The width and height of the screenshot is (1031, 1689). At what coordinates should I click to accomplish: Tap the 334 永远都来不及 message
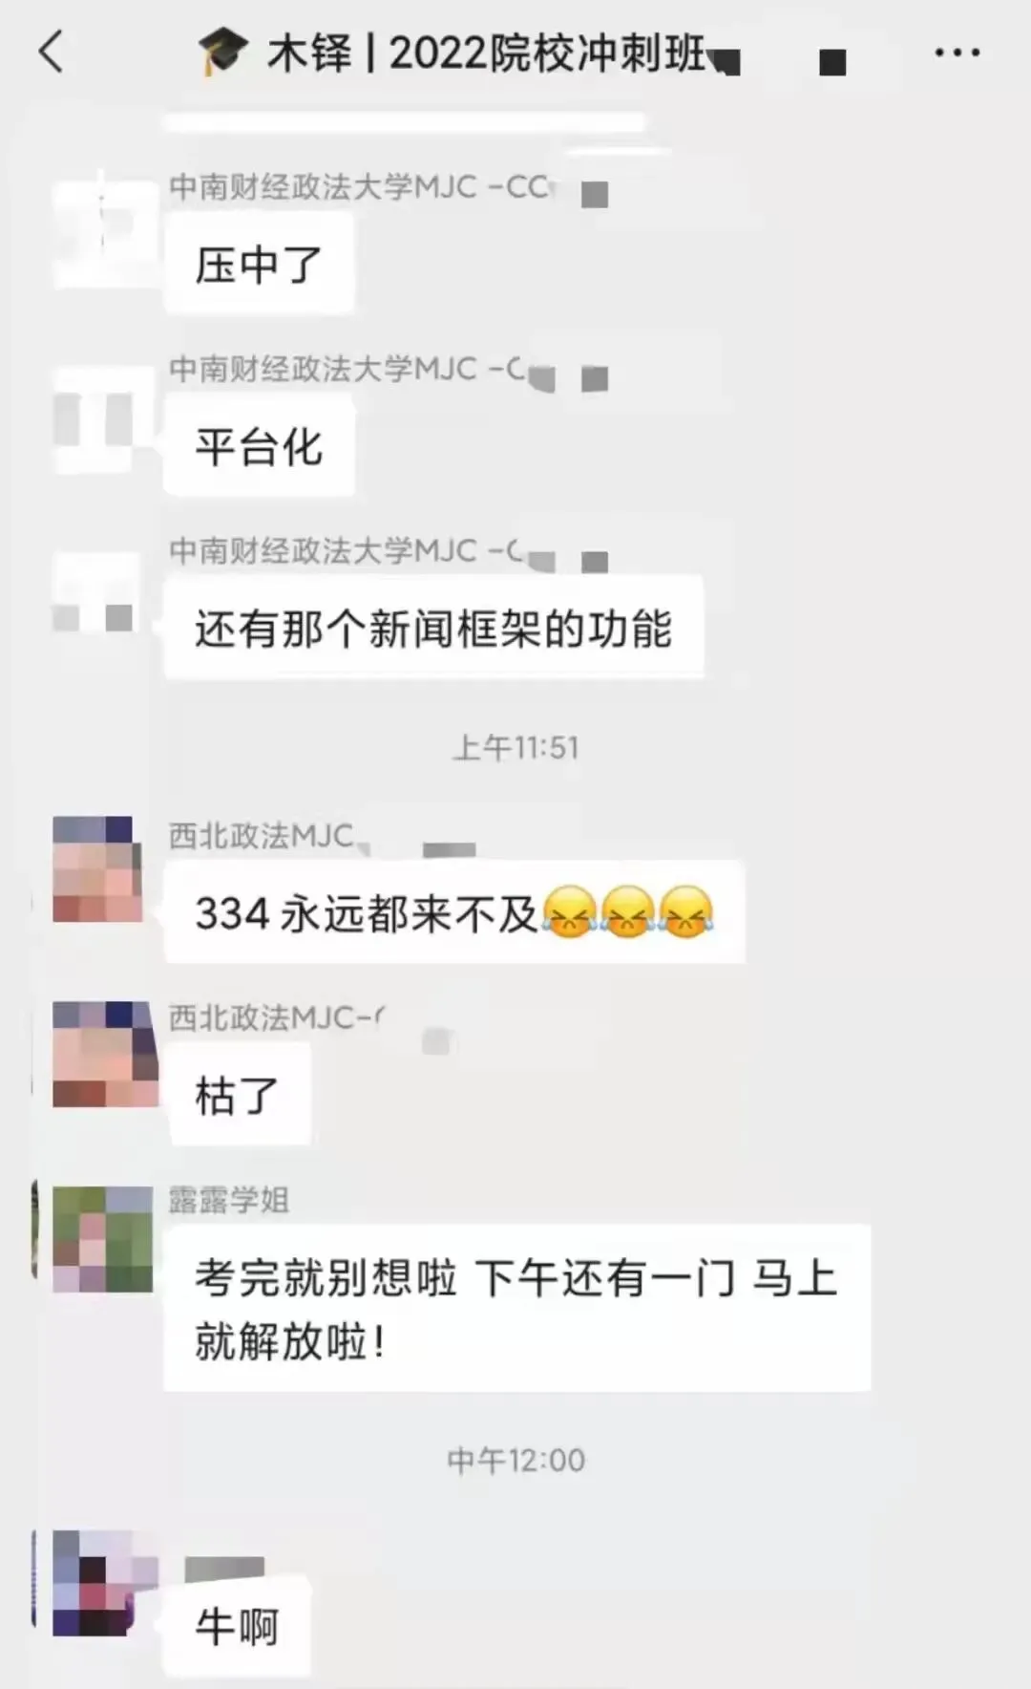(454, 912)
